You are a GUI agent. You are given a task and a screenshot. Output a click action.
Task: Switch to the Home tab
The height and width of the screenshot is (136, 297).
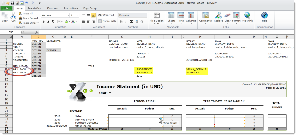(19, 8)
